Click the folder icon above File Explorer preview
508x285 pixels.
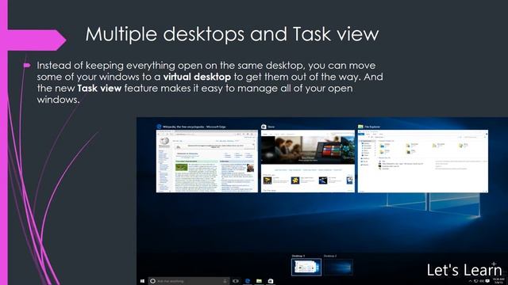click(360, 127)
